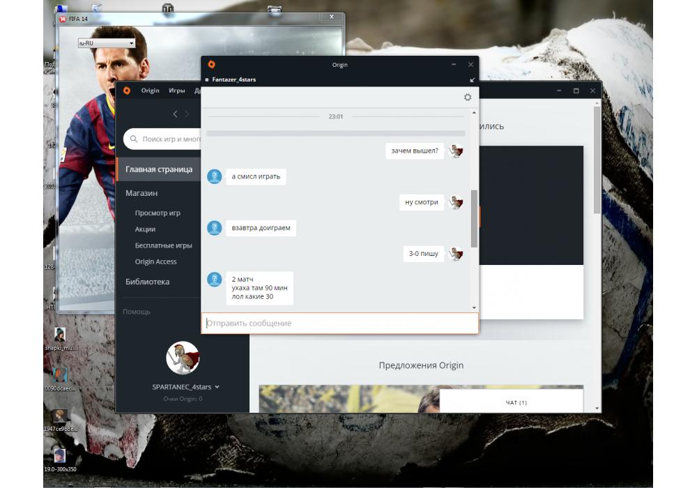Go back with the left navigation arrow
This screenshot has width=697, height=488.
pyautogui.click(x=175, y=114)
